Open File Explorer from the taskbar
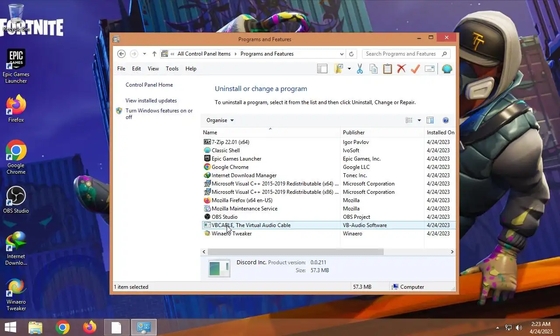This screenshot has height=336, width=560. 35,327
